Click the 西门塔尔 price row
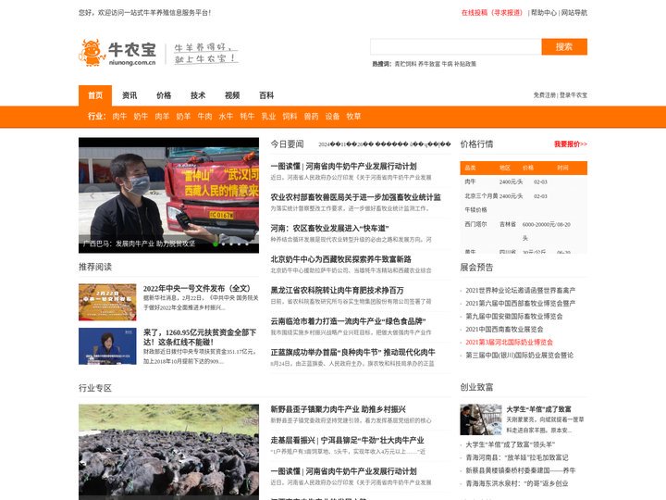Screen dimensions: 666x500 pos(524,231)
